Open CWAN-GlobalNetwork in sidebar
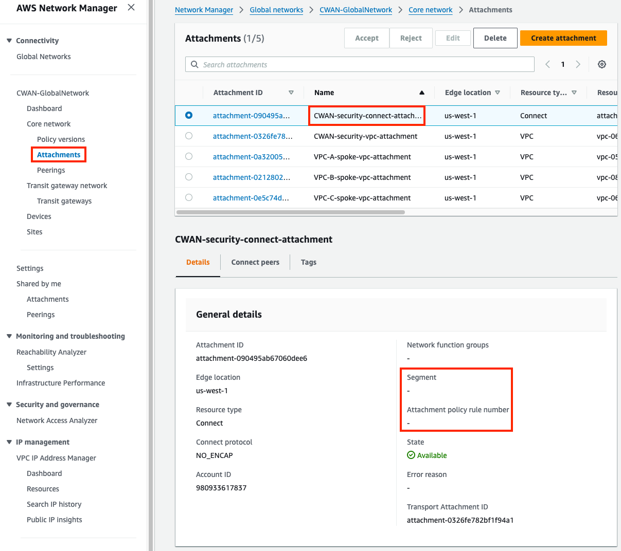Image resolution: width=621 pixels, height=551 pixels. pyautogui.click(x=52, y=93)
